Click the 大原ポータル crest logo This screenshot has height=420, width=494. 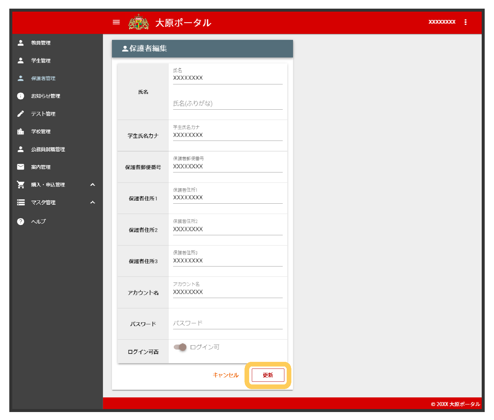click(139, 22)
